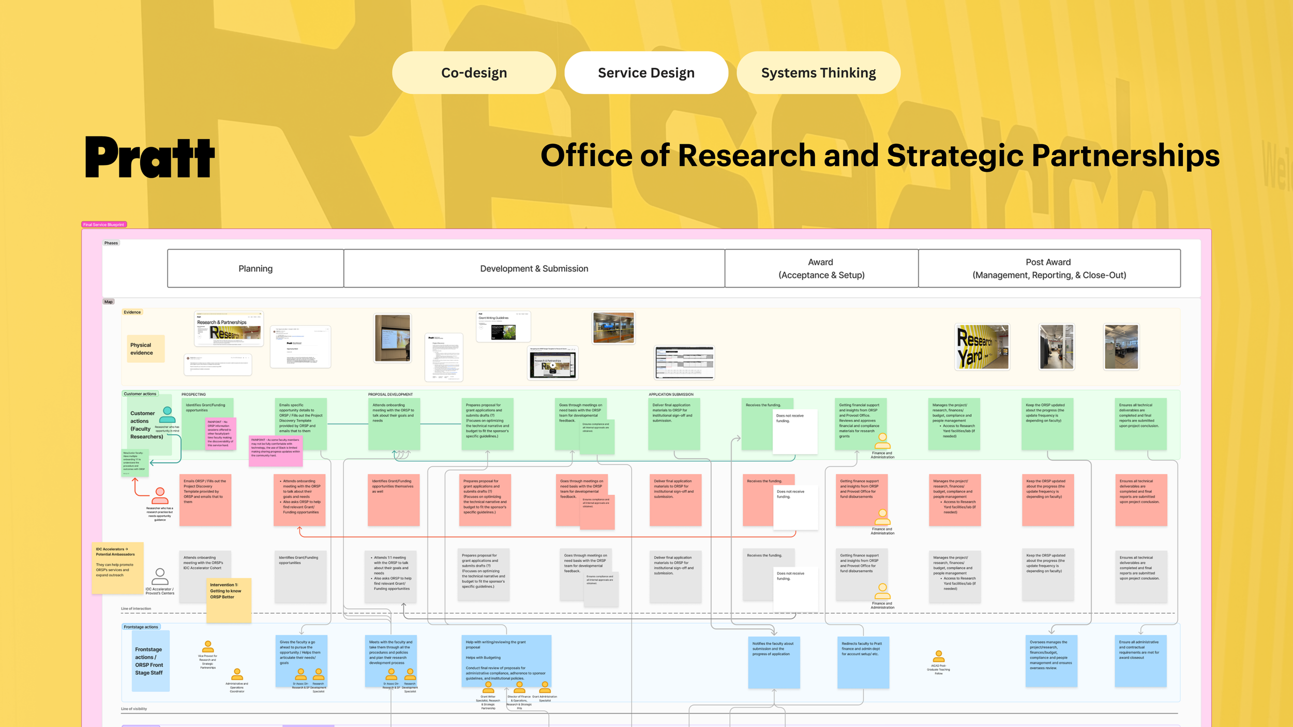Click the Grant Writer Specialist person icon
The image size is (1293, 727).
(488, 687)
